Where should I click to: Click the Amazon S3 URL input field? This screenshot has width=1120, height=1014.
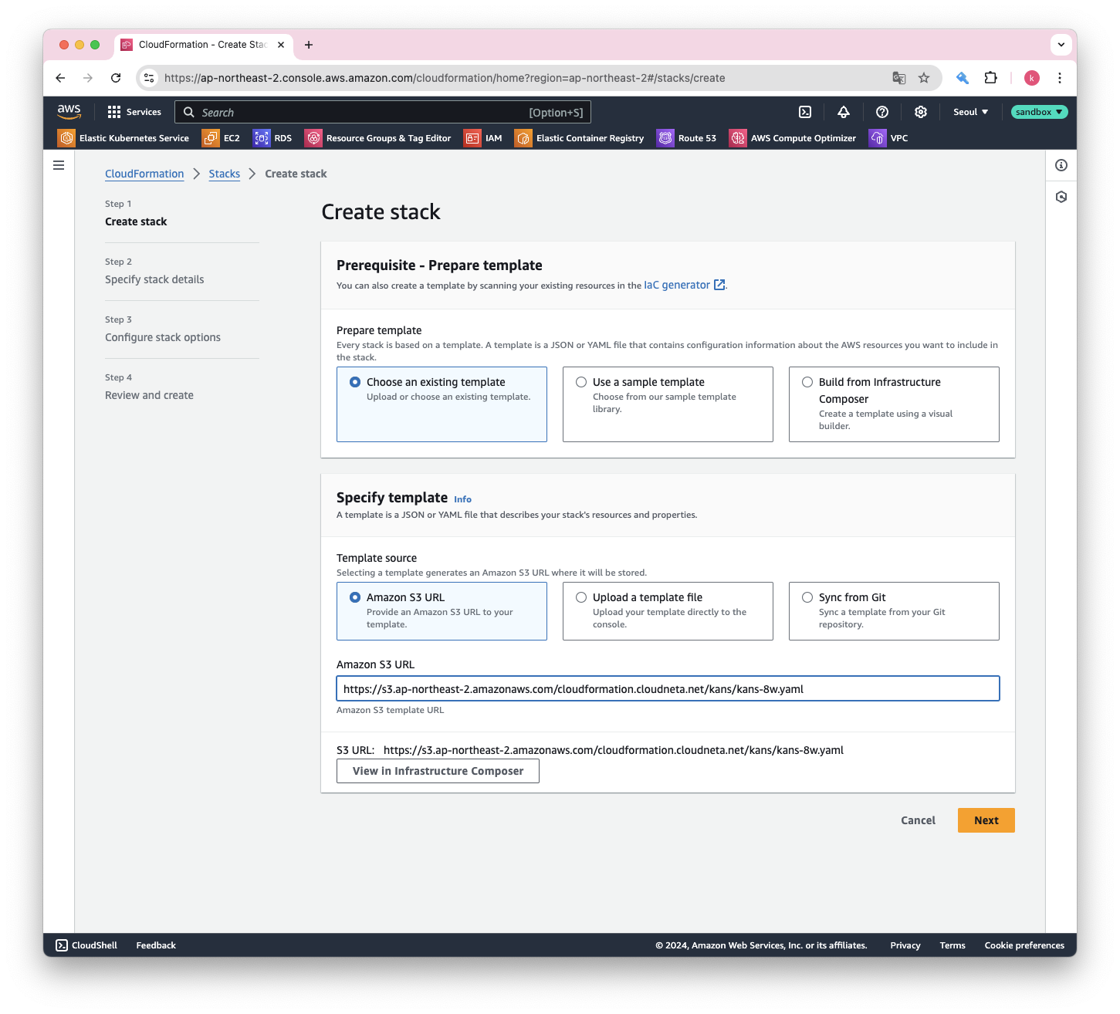pos(668,688)
